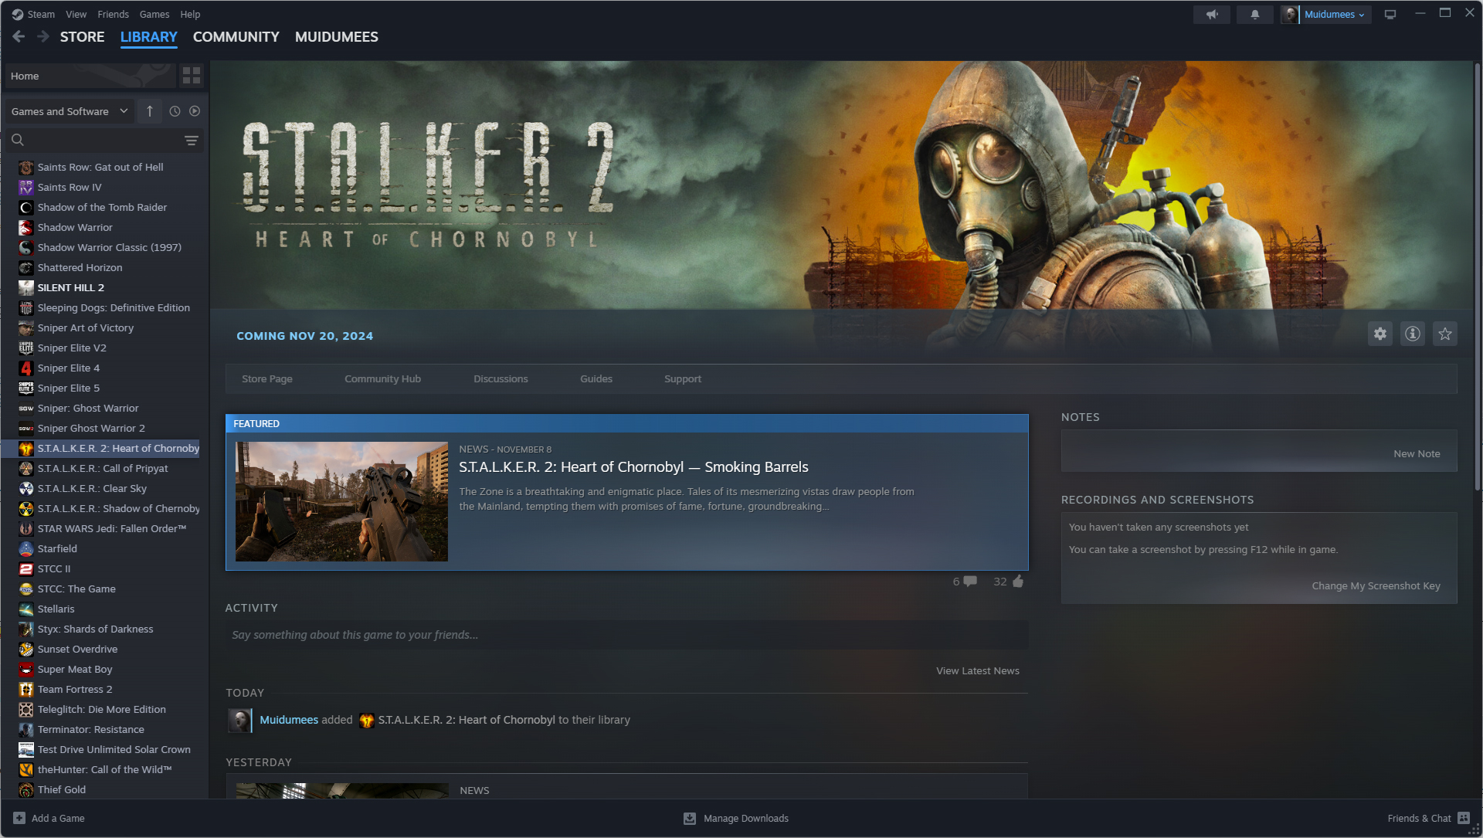Viewport: 1483px width, 838px height.
Task: Enter Big Picture mode via monitor icon
Action: coord(1390,15)
